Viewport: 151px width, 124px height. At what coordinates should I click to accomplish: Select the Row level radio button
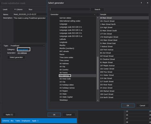point(27,10)
